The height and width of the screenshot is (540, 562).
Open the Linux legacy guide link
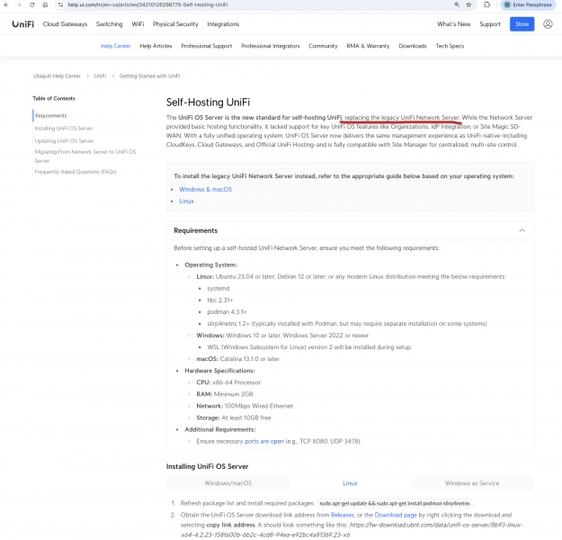[x=186, y=201]
